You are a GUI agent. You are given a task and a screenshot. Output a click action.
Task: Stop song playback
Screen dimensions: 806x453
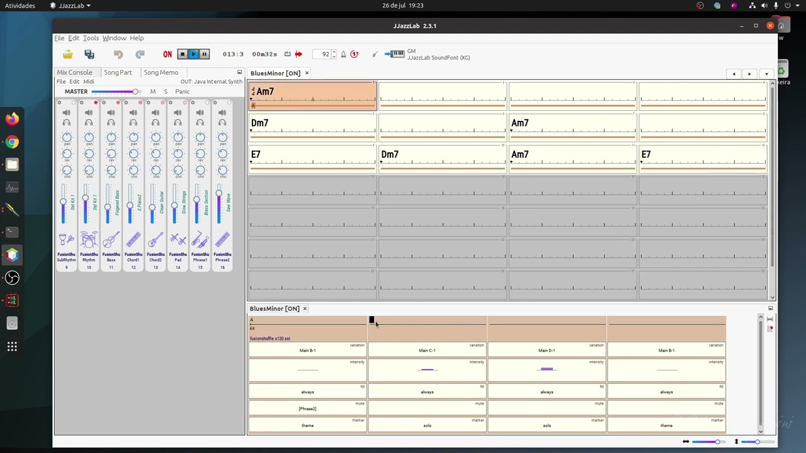(183, 54)
